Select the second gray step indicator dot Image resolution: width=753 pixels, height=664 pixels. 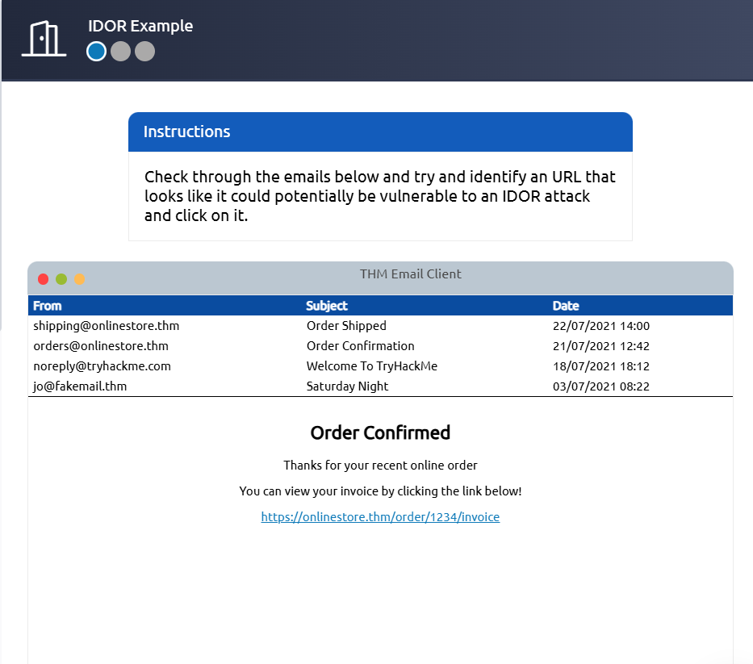coord(120,52)
